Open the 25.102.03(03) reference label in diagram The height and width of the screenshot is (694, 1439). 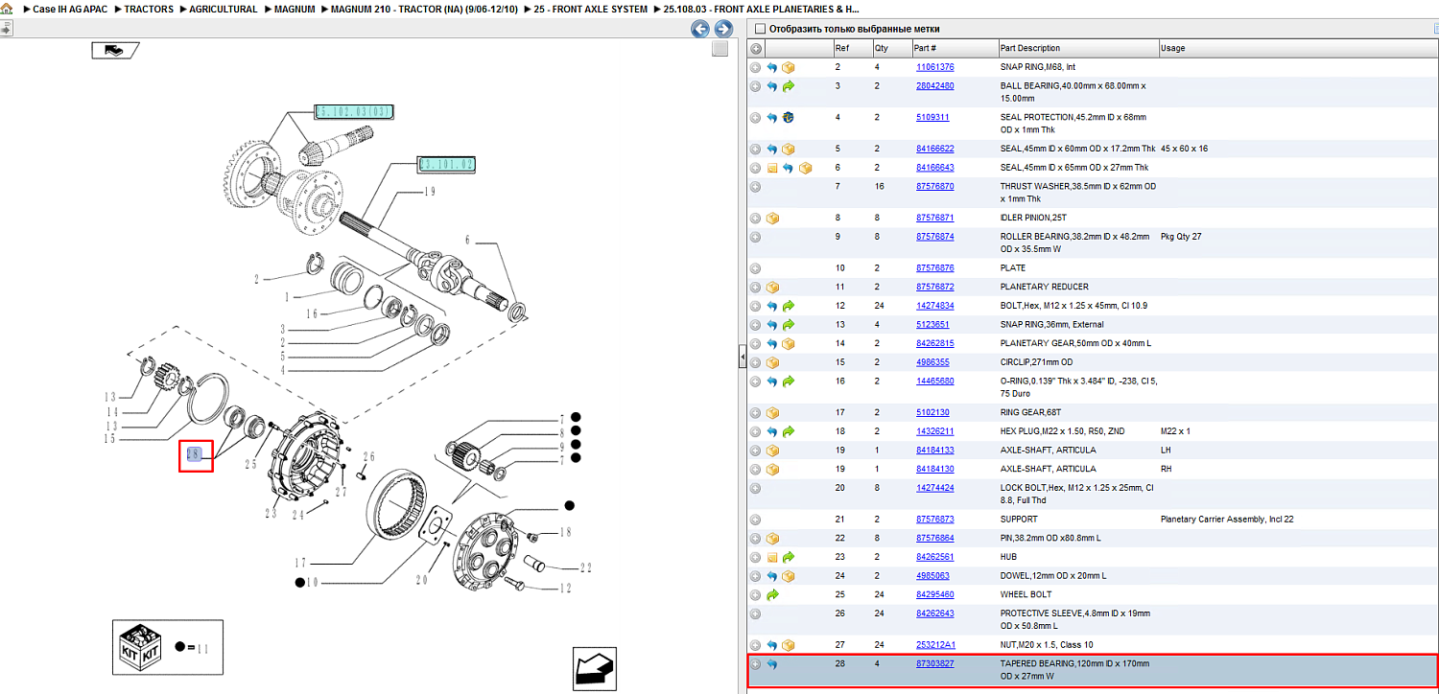click(354, 111)
